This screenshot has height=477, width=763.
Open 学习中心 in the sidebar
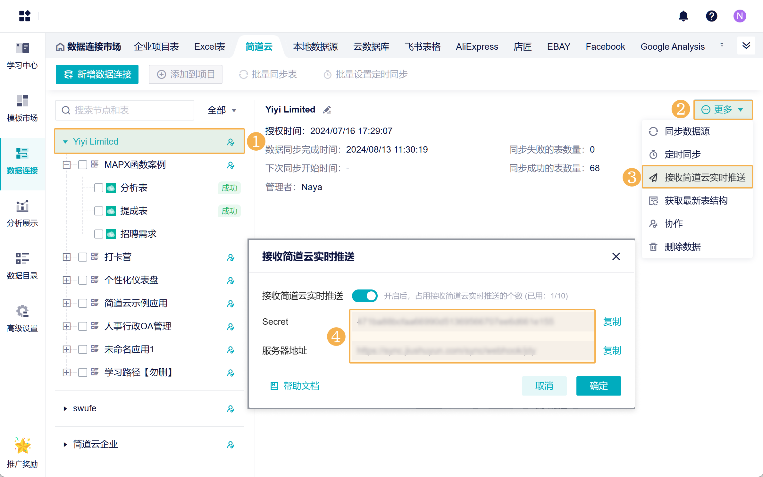22,56
